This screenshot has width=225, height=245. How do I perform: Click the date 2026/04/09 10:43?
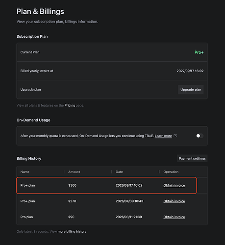point(129,201)
